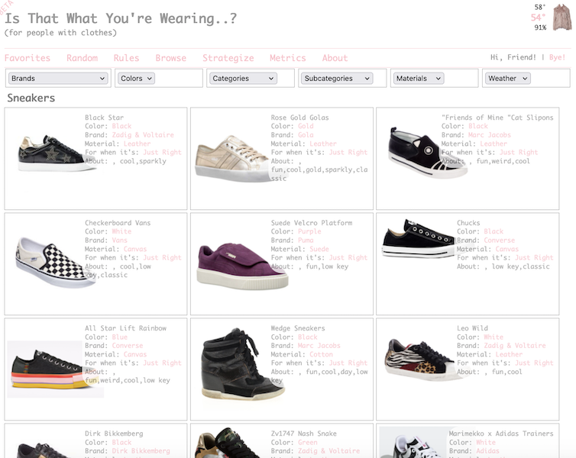Filter by Leather material on Black Star
Image resolution: width=576 pixels, height=458 pixels.
coord(137,144)
